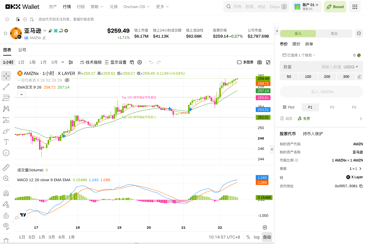Go to the 资产 assets menu

point(53,7)
